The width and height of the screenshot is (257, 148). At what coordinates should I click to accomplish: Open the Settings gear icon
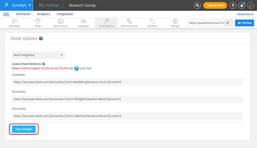tap(175, 21)
